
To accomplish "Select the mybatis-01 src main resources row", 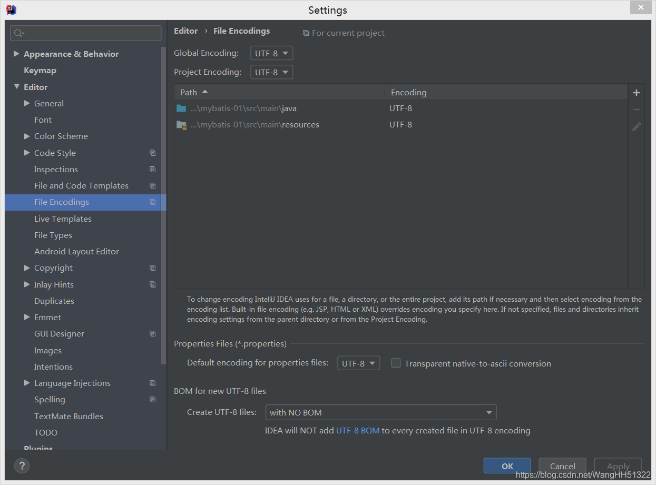I will click(x=401, y=125).
